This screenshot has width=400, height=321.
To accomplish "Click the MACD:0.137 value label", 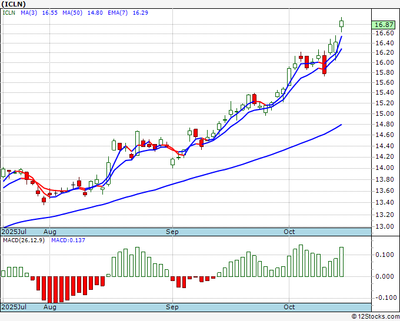I will [68, 240].
